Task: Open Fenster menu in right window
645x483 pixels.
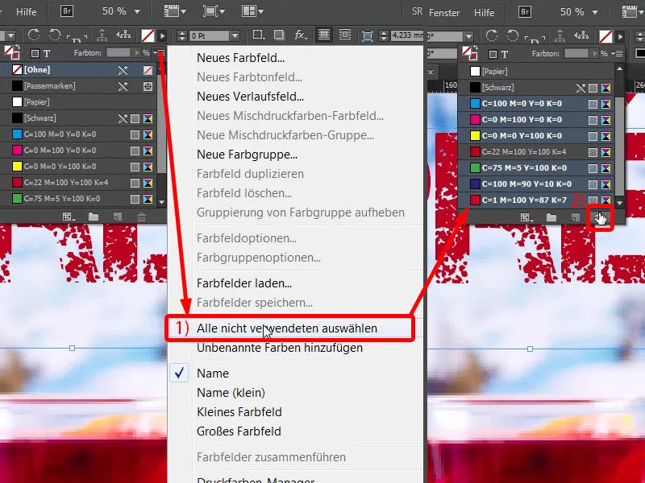Action: click(444, 13)
